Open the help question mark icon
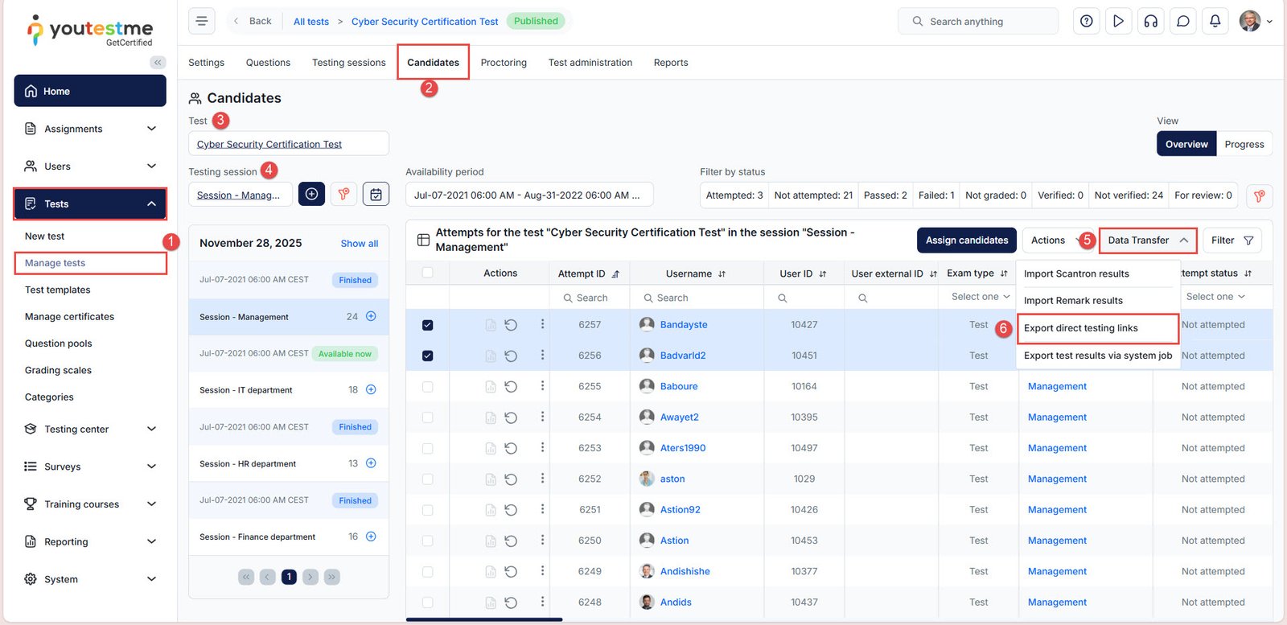This screenshot has width=1287, height=625. pos(1086,22)
